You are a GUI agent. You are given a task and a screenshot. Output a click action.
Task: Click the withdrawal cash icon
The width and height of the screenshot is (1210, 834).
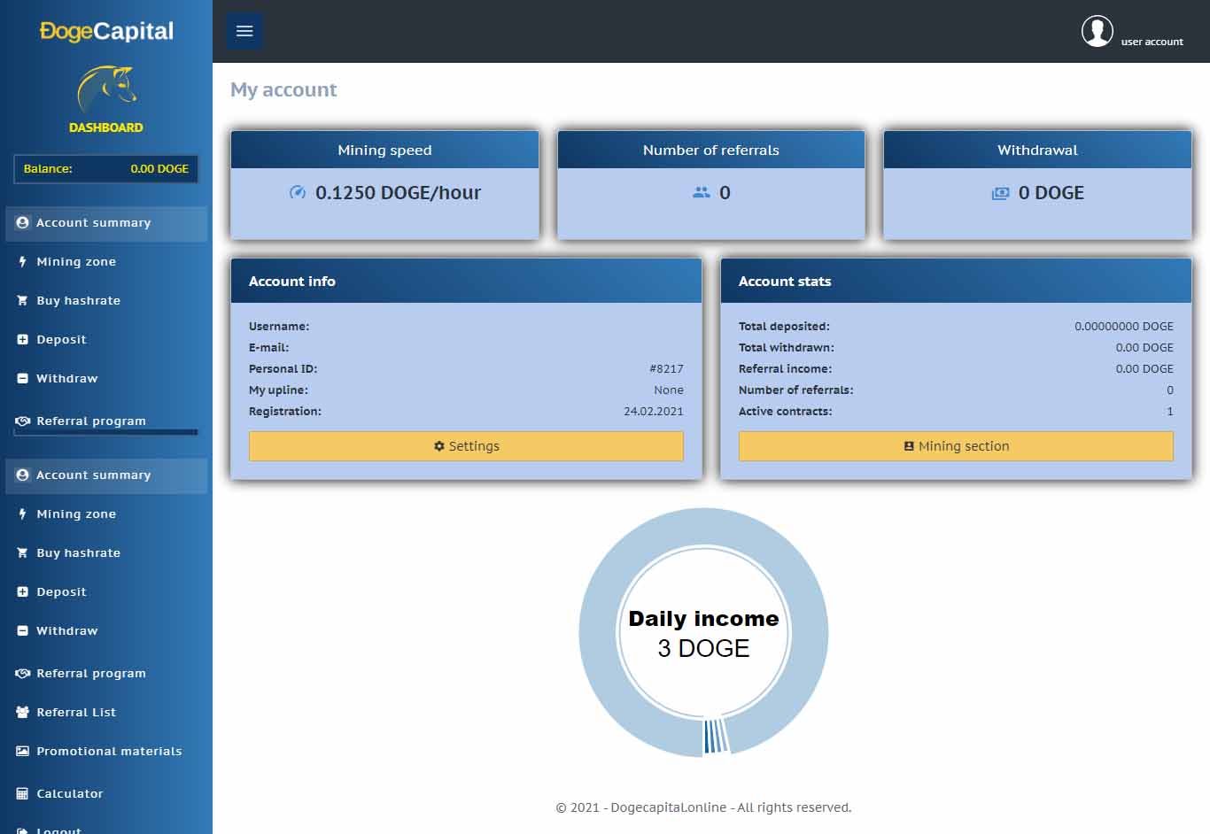1000,193
